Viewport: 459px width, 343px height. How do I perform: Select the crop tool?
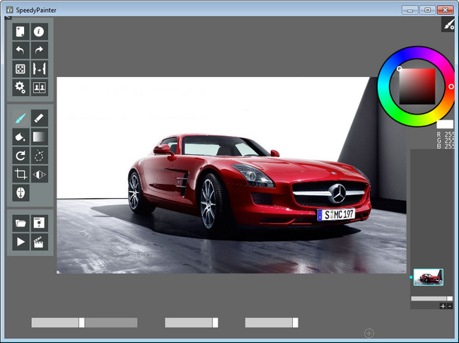(x=21, y=174)
